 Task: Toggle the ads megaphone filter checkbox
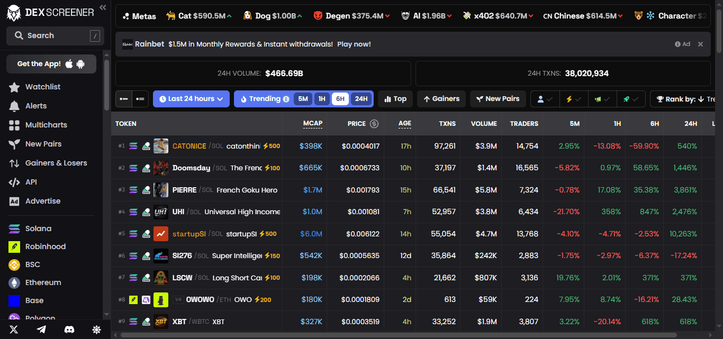pos(602,99)
